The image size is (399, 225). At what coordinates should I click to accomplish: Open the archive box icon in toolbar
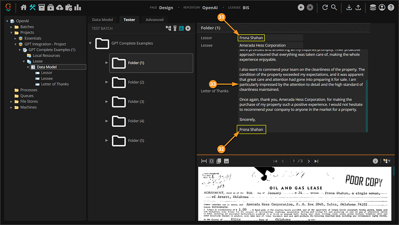click(41, 7)
